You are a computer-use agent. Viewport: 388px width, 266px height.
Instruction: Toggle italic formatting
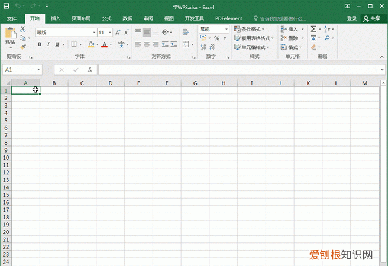point(49,44)
